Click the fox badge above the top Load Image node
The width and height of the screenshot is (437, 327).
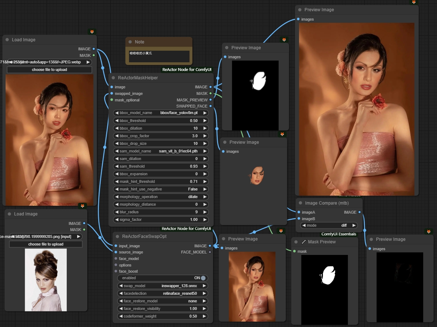[92, 32]
